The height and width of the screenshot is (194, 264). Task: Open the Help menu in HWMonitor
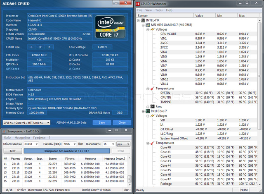169,10
